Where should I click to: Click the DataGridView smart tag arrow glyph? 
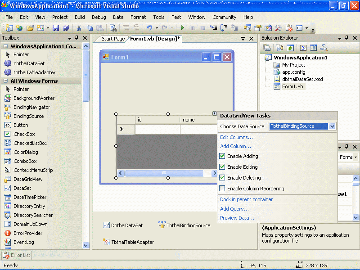coord(215,113)
